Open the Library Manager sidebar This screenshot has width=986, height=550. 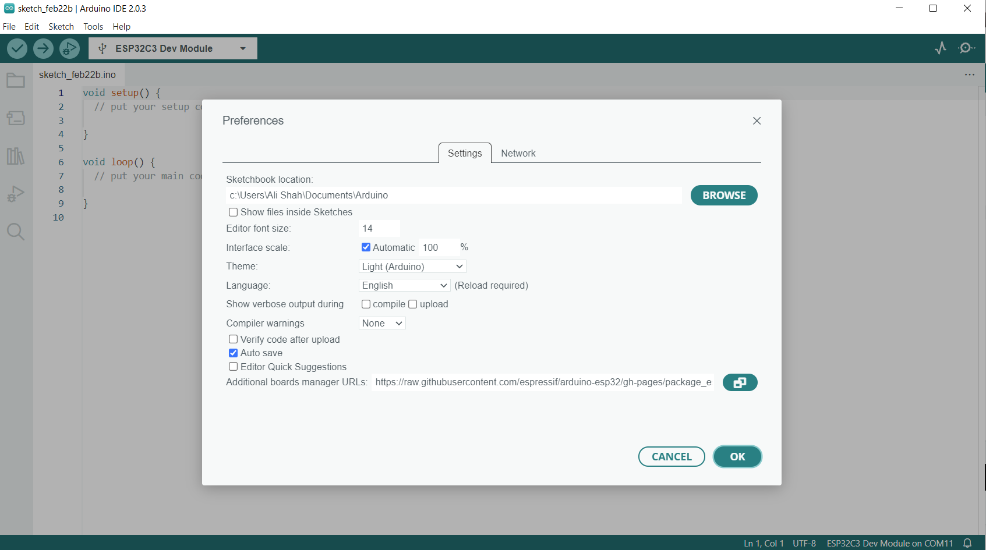(x=16, y=156)
